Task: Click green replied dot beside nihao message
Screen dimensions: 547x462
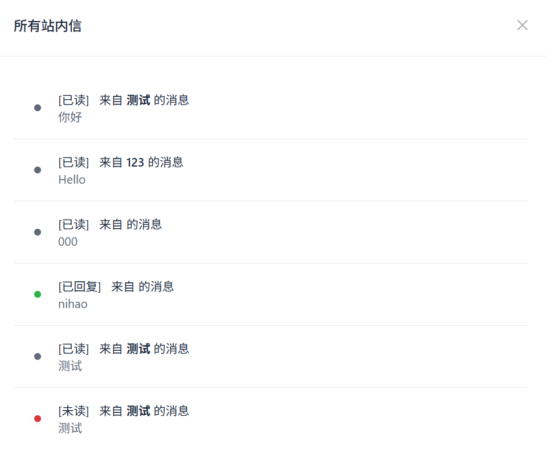Action: [x=38, y=294]
